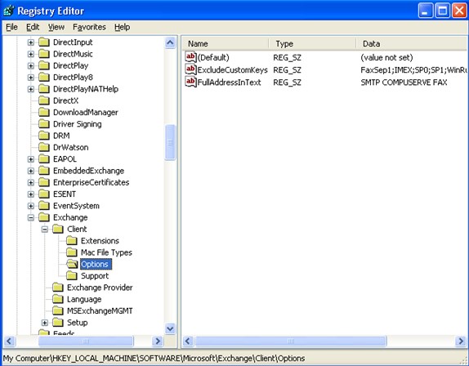Click tree pane scroll down arrow
The image size is (469, 366).
[170, 329]
